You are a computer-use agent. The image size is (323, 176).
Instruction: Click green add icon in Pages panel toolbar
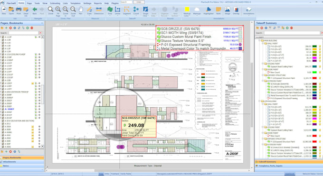tap(6, 28)
